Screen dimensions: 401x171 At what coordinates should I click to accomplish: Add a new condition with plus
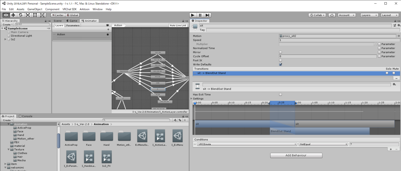point(391,149)
